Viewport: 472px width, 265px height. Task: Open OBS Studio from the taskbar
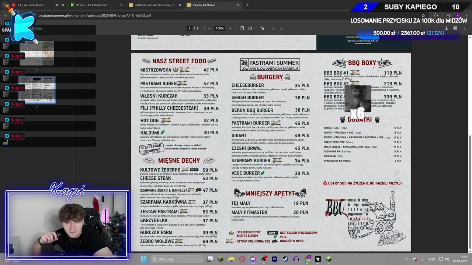[264, 259]
